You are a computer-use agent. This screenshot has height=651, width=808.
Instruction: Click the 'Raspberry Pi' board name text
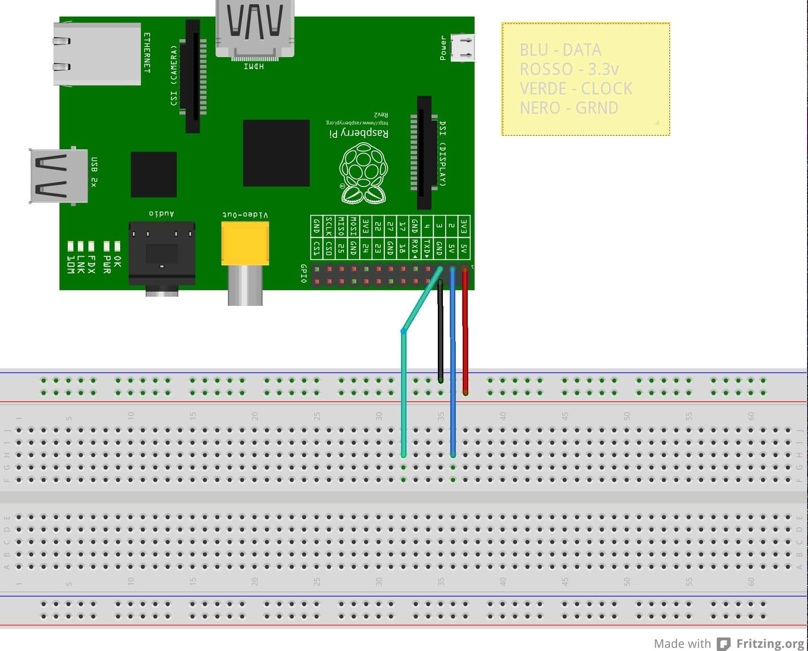[359, 133]
